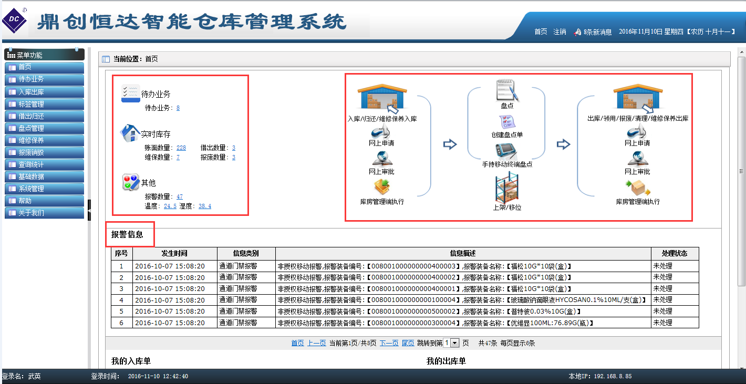The width and height of the screenshot is (746, 384).
Task: Click 下一页 pagination link
Action: (x=389, y=343)
